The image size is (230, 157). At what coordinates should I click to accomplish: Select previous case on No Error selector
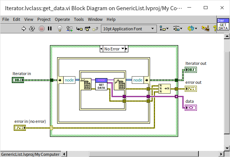[101, 49]
